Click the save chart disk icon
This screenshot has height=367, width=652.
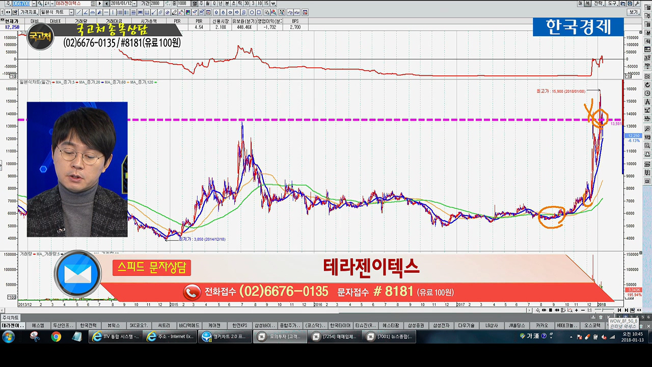pos(630,4)
